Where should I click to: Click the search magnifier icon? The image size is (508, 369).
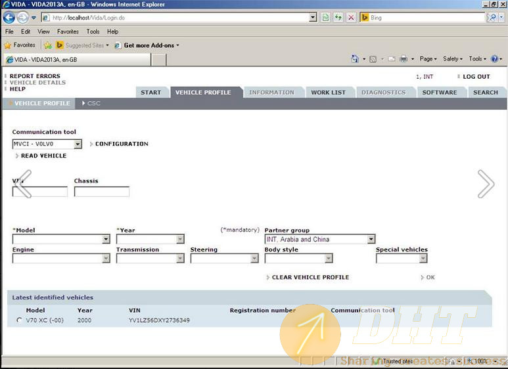point(493,18)
